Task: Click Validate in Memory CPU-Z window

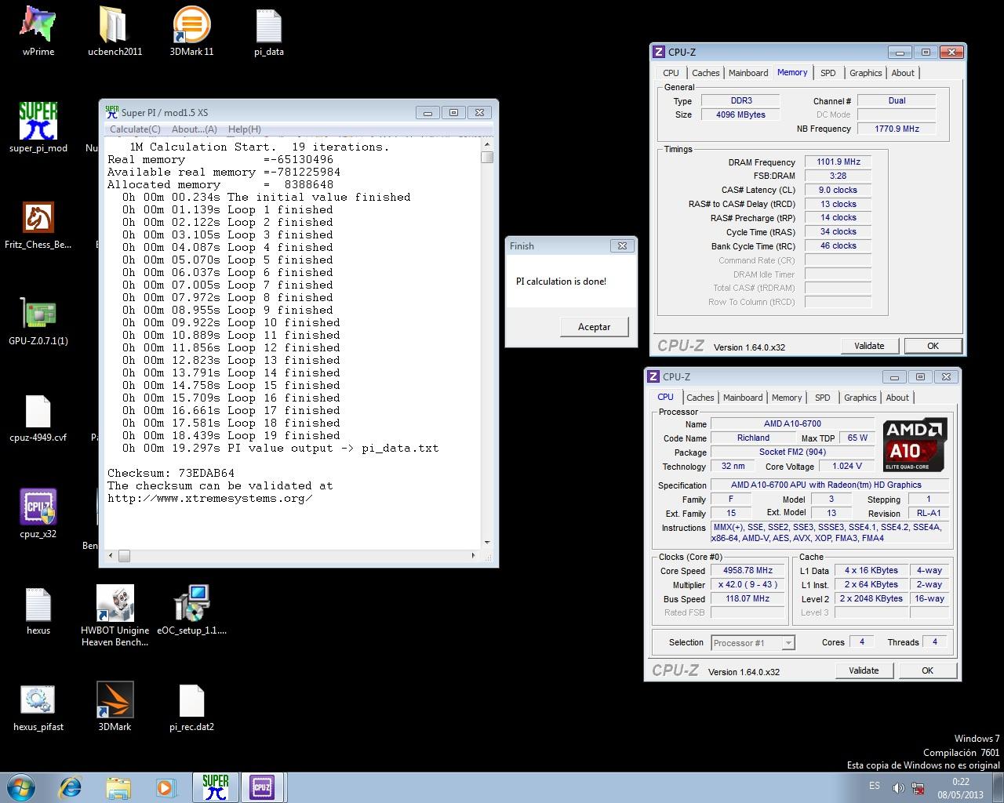Action: [x=869, y=346]
